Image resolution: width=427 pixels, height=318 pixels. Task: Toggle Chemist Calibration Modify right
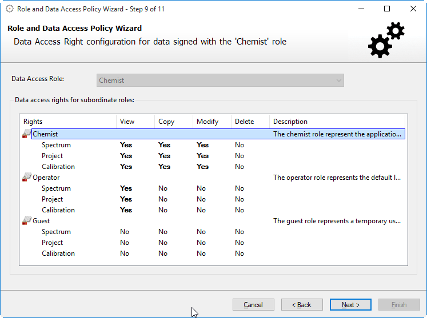pos(202,167)
